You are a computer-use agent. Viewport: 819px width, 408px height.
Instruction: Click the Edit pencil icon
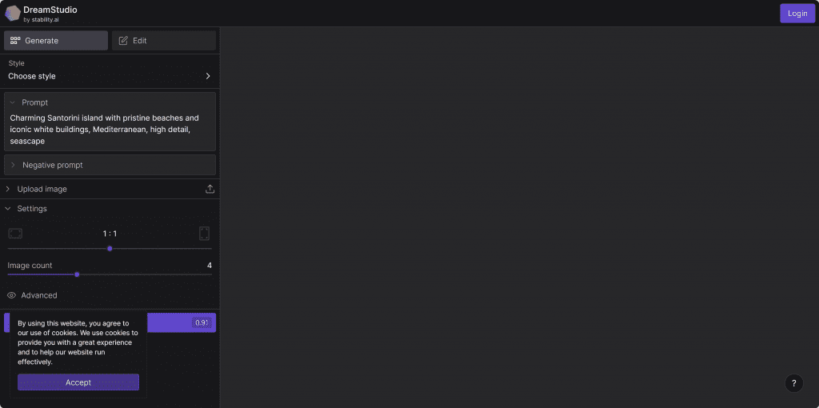123,41
